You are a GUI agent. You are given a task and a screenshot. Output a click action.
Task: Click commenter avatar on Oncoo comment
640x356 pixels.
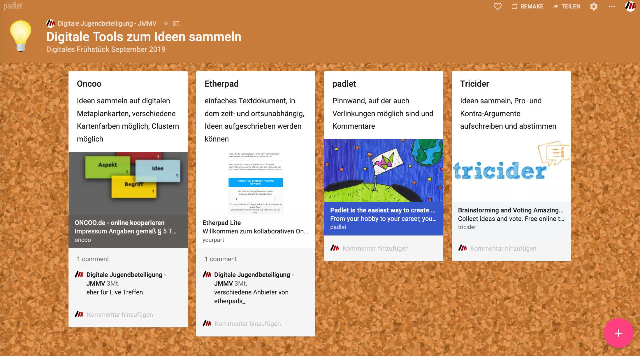79,275
